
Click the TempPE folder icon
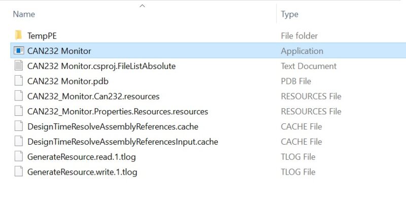pyautogui.click(x=18, y=35)
